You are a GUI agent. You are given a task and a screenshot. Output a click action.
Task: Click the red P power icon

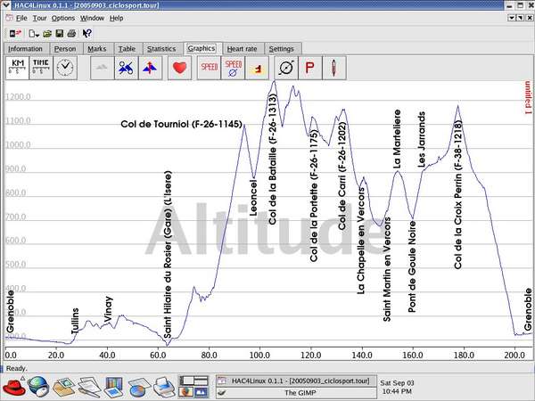pos(311,68)
